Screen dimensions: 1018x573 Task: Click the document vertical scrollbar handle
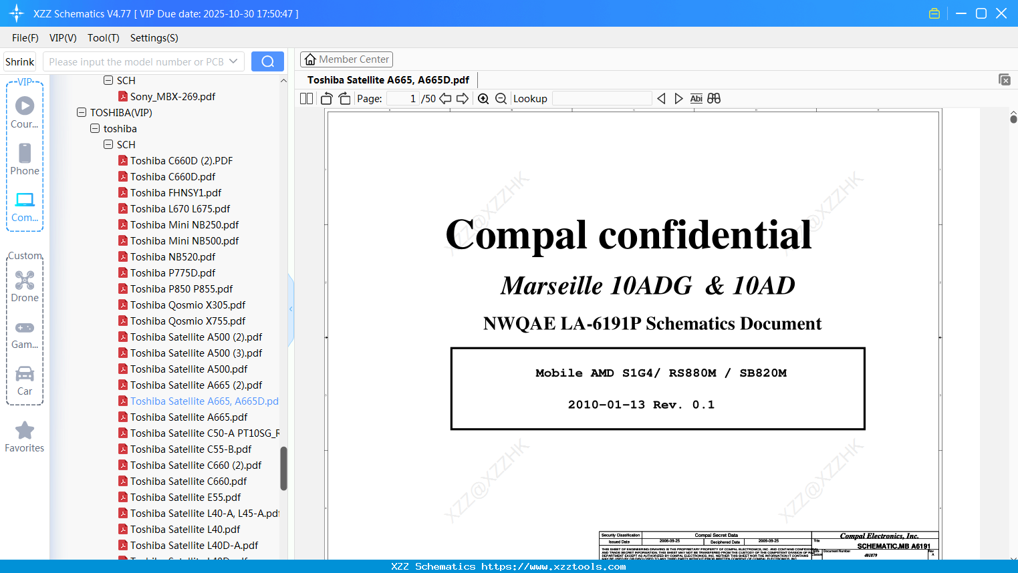pos(1013,118)
